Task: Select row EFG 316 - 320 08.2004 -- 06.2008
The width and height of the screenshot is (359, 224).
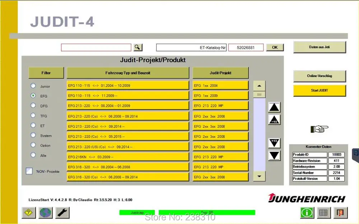Action: point(128,167)
